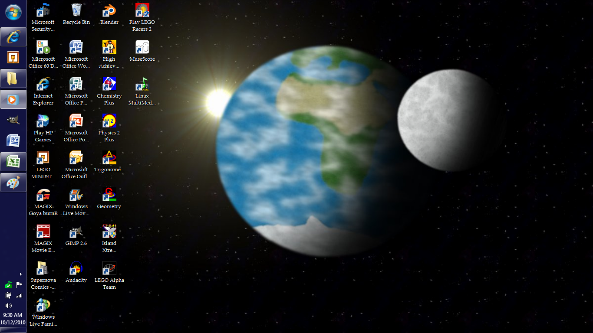Open Microsoft Excel from the taskbar
Image resolution: width=593 pixels, height=333 pixels.
click(13, 161)
